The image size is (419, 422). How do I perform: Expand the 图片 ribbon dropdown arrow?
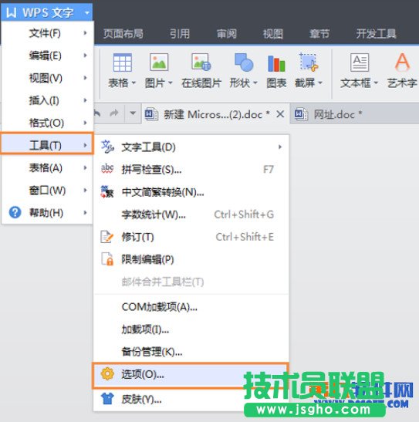tap(171, 83)
